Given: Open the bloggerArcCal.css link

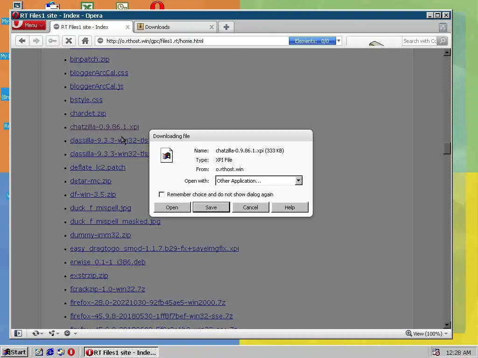Looking at the screenshot, I should click(x=99, y=73).
